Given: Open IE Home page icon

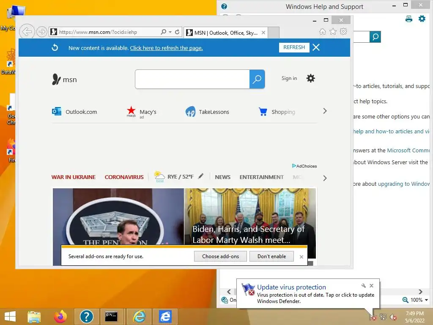Looking at the screenshot, I should click(323, 31).
